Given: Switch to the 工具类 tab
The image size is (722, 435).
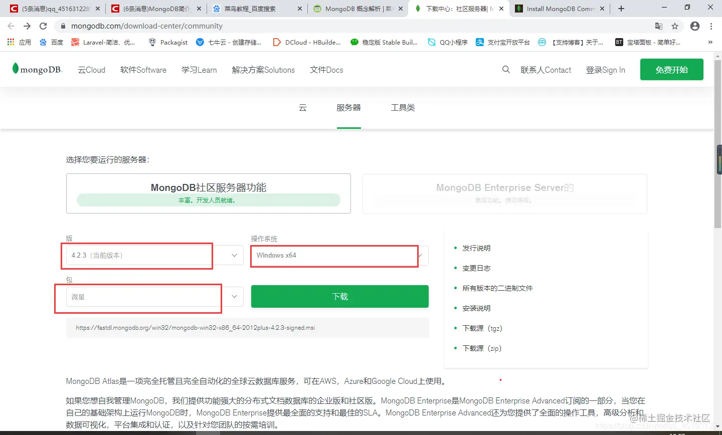Looking at the screenshot, I should tap(403, 107).
